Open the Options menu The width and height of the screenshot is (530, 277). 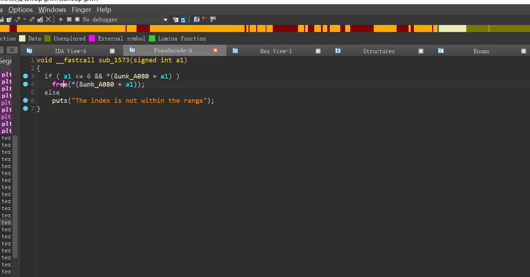pos(20,10)
